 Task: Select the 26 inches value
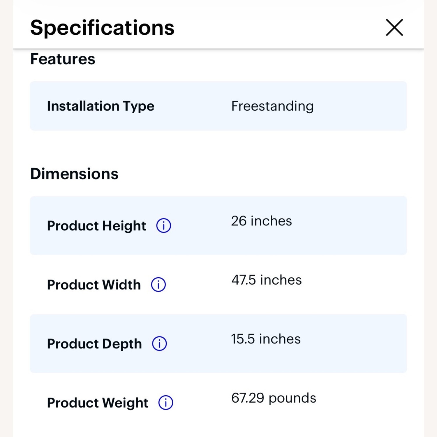point(261,221)
